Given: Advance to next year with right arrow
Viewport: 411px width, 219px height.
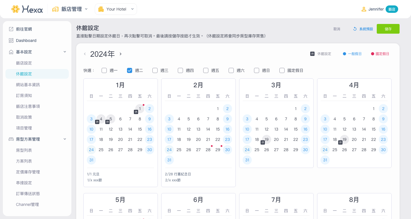Looking at the screenshot, I should (120, 54).
